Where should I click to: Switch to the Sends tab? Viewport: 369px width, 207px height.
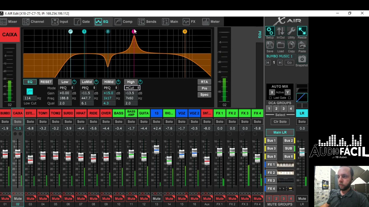(147, 22)
